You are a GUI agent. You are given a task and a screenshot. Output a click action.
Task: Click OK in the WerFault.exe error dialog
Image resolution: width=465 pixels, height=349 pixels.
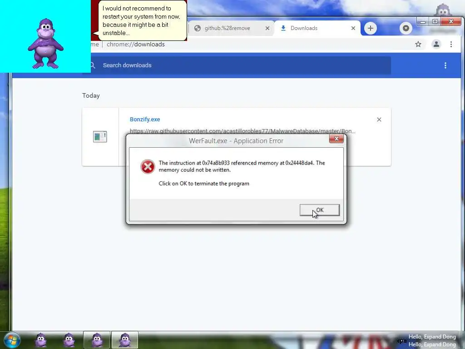coord(319,210)
